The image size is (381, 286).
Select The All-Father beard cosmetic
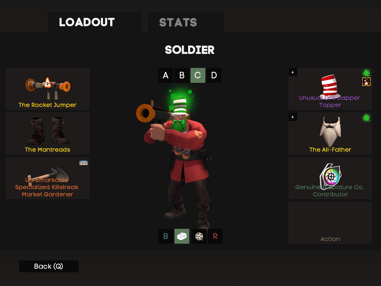point(330,133)
